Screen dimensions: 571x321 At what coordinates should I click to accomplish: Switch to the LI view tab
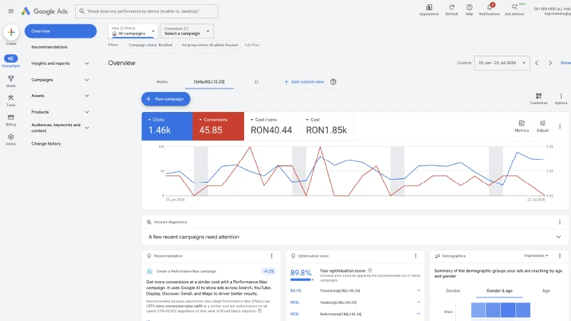(256, 82)
